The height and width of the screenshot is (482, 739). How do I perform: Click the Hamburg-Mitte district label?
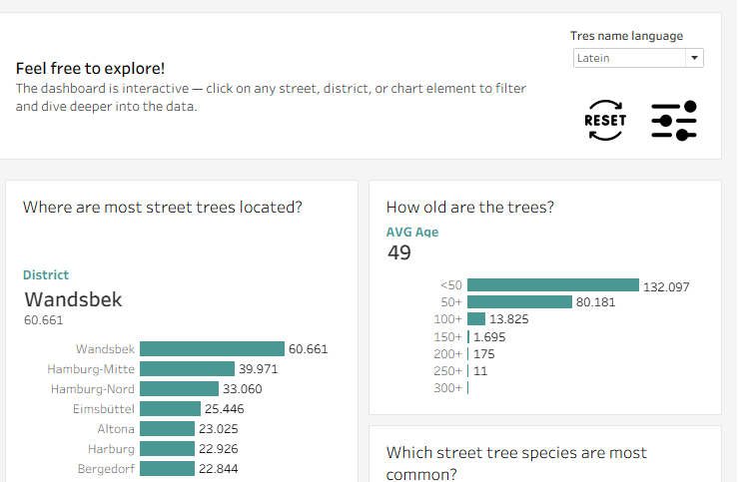(x=92, y=369)
